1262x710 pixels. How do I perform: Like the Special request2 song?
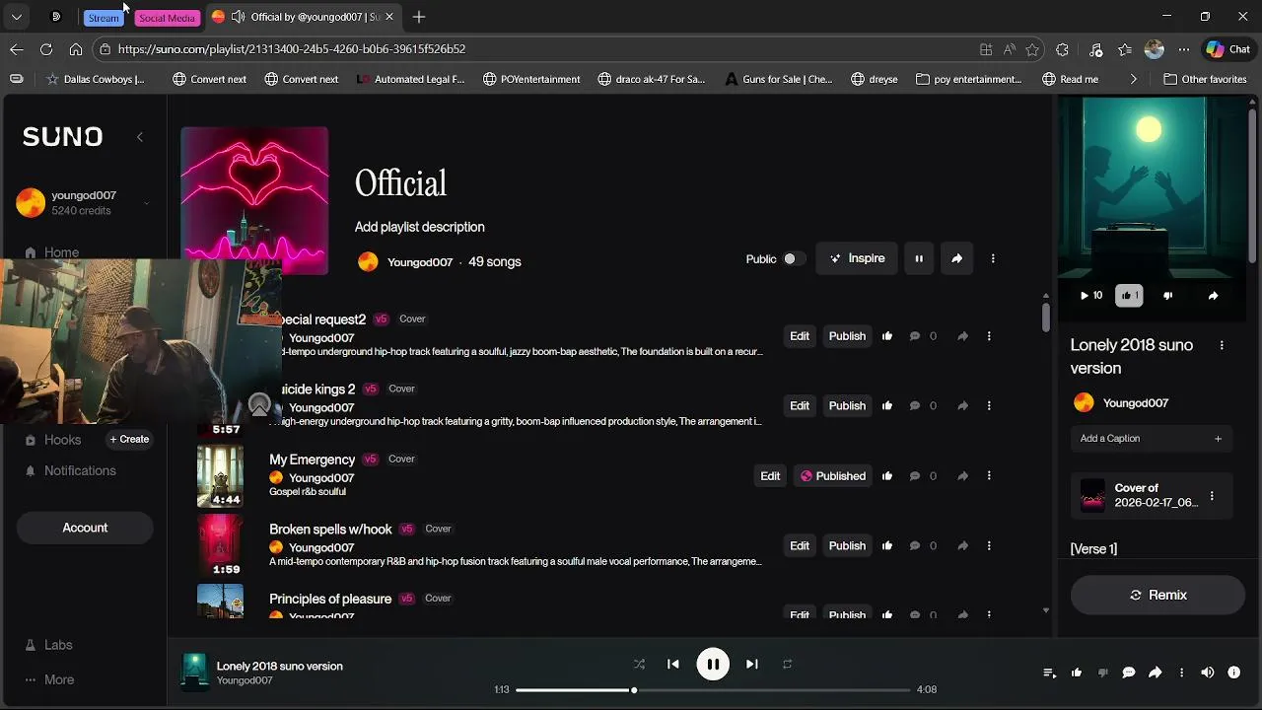click(x=887, y=336)
